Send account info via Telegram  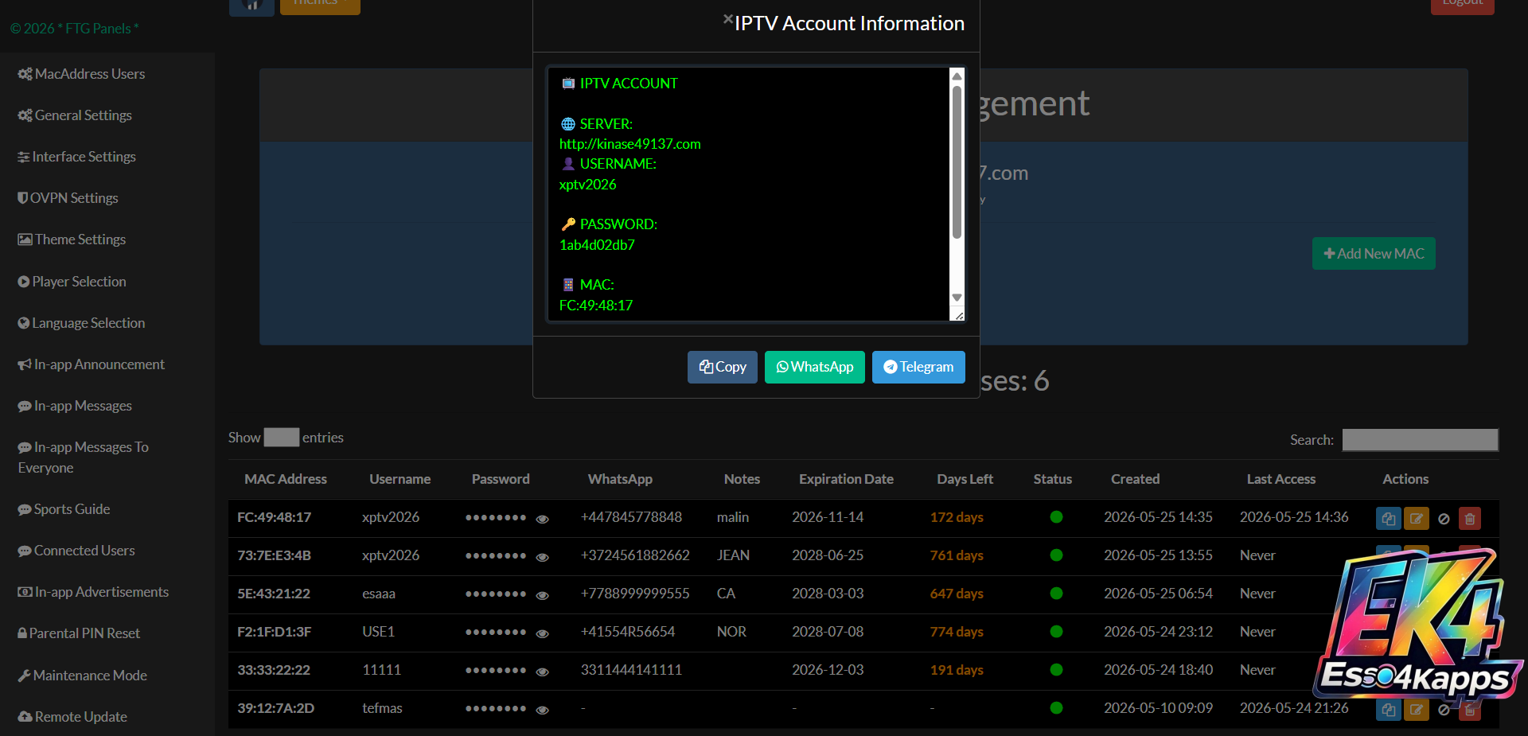[918, 367]
